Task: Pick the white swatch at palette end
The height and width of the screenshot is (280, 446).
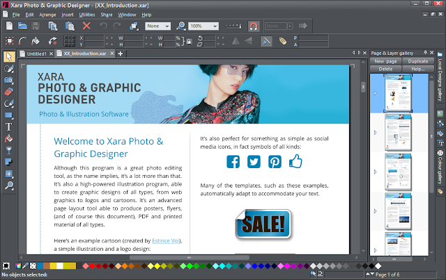Action: [x=378, y=266]
